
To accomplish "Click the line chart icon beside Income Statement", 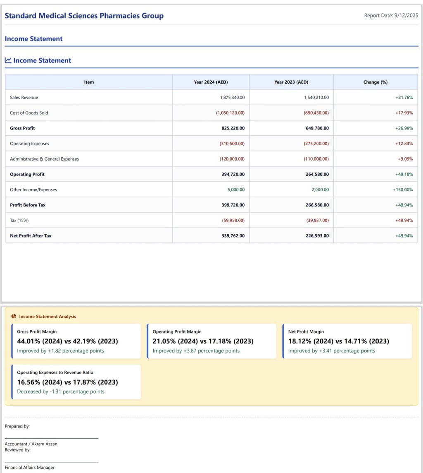I will 8,60.
